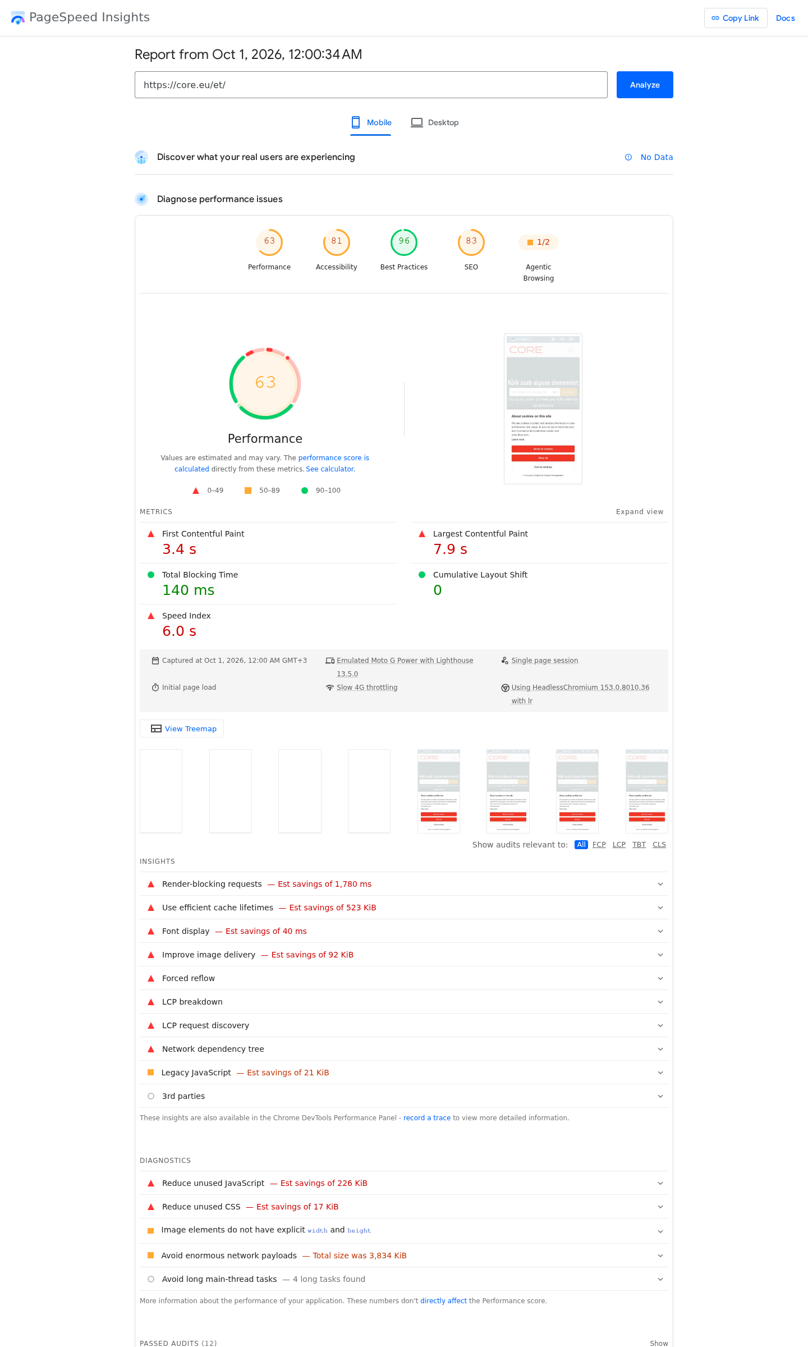The width and height of the screenshot is (808, 1347).
Task: Click the Diagnose performance issues icon
Action: [141, 199]
